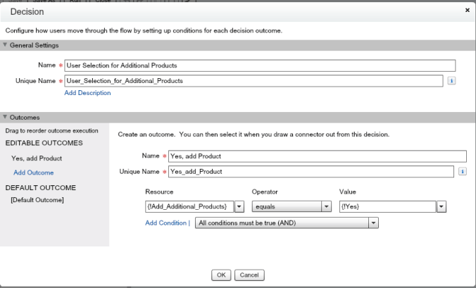Click the OK button
The height and width of the screenshot is (288, 476).
coord(221,275)
